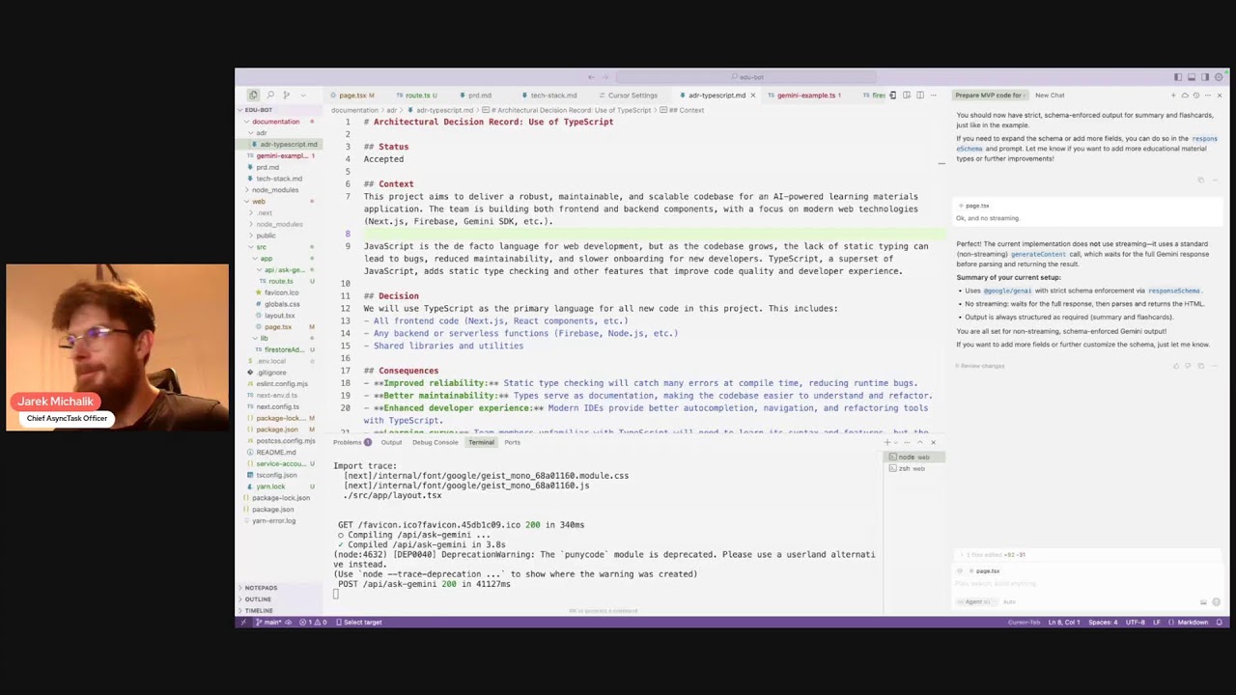Viewport: 1236px width, 695px height.
Task: Switch to Ports panel tab
Action: coord(512,442)
